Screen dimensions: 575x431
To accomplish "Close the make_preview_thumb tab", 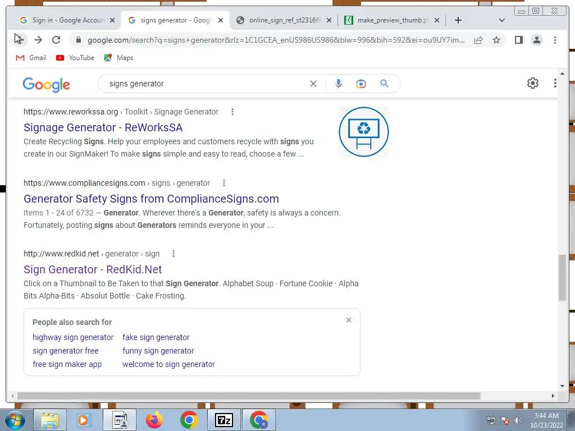I will 437,20.
